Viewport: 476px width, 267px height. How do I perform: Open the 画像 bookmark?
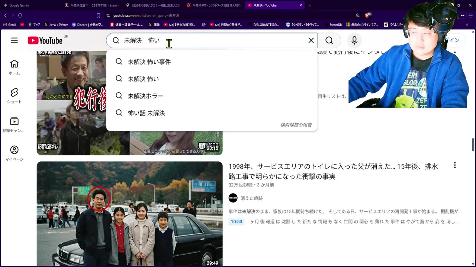tap(154, 25)
